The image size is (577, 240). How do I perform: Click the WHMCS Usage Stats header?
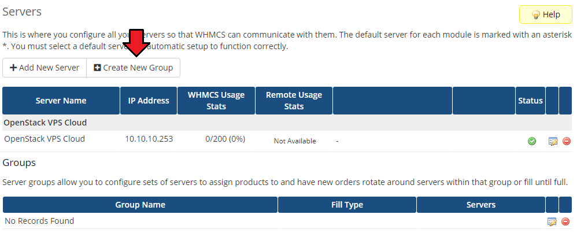(x=216, y=101)
